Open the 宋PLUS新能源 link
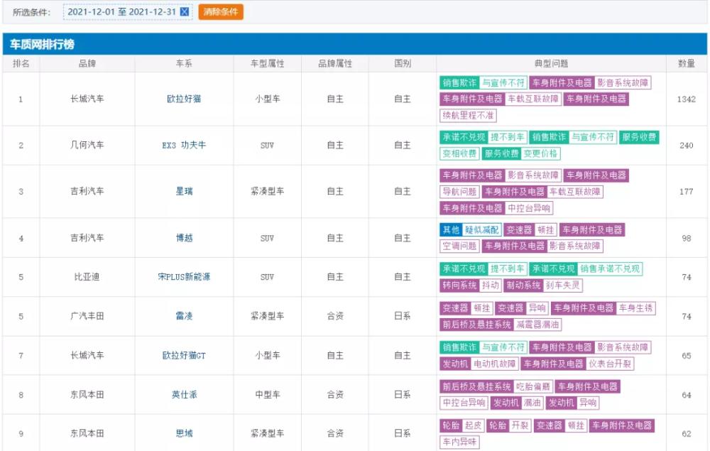The height and width of the screenshot is (451, 710). click(x=184, y=277)
